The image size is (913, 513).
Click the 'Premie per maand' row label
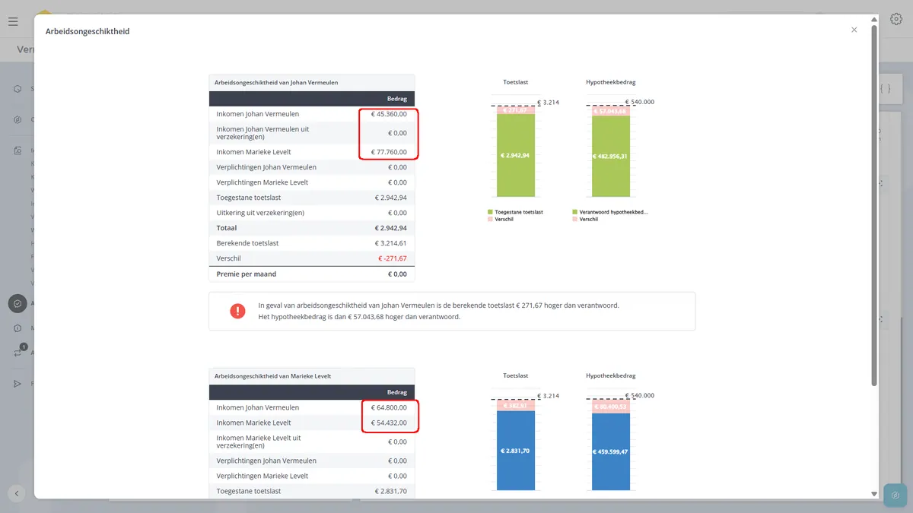point(247,274)
